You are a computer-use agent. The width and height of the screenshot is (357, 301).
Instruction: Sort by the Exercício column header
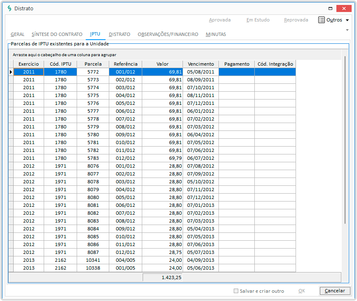(28, 64)
